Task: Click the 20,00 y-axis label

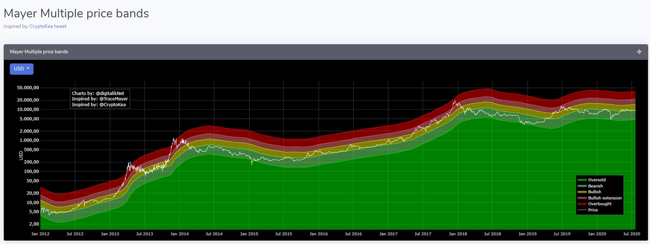Action: pyautogui.click(x=32, y=193)
